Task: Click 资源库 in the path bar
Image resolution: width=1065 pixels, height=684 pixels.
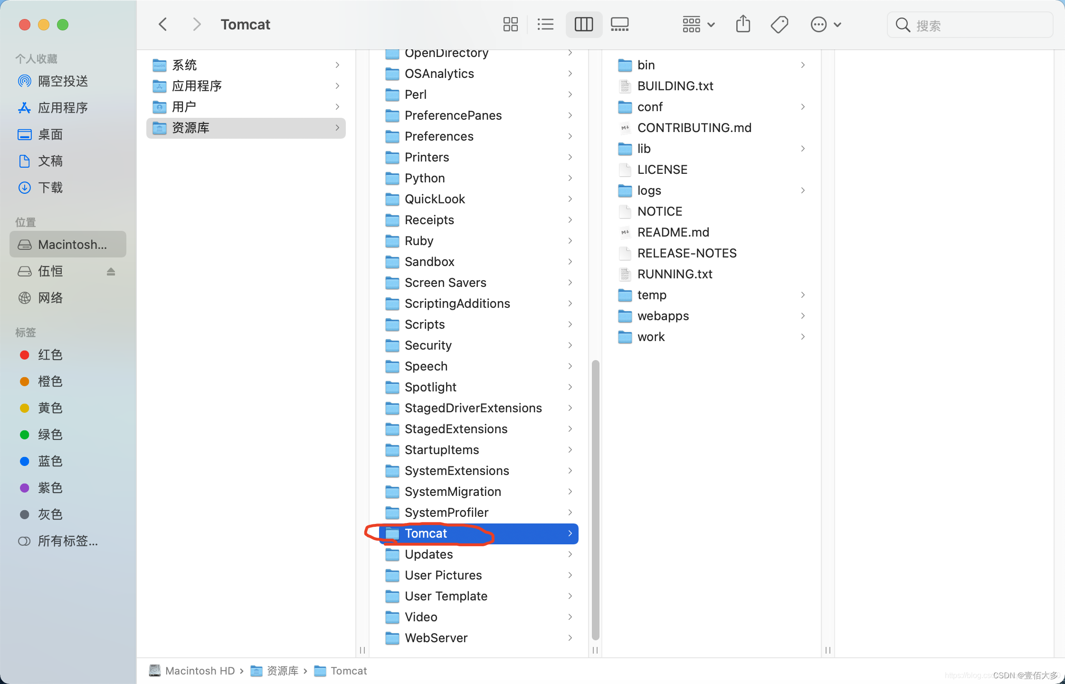Action: (282, 671)
